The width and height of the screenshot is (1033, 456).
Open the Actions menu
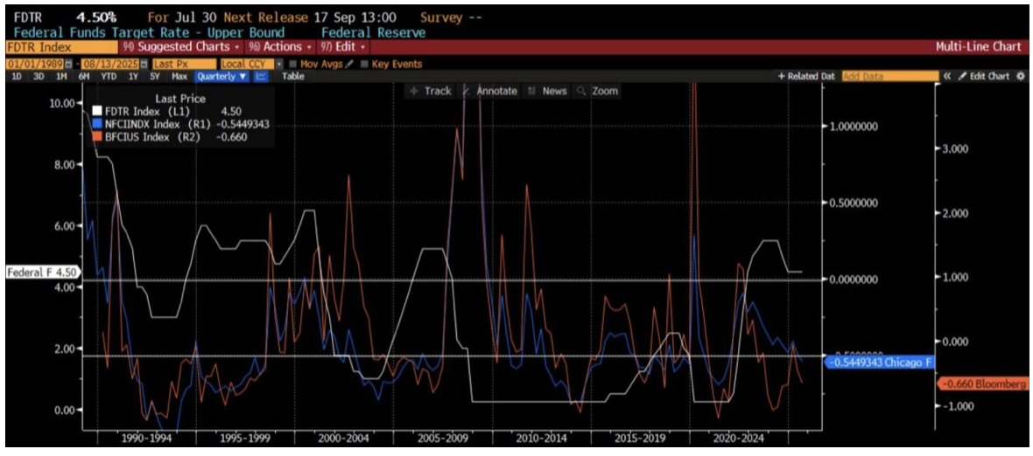tap(279, 46)
